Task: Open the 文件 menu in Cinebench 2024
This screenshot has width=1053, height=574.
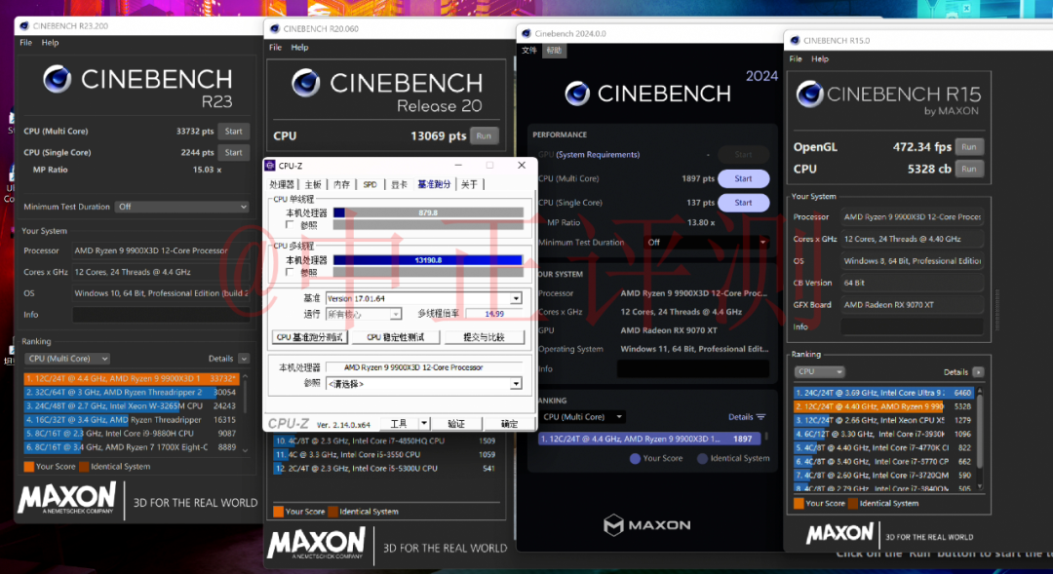Action: pos(529,51)
